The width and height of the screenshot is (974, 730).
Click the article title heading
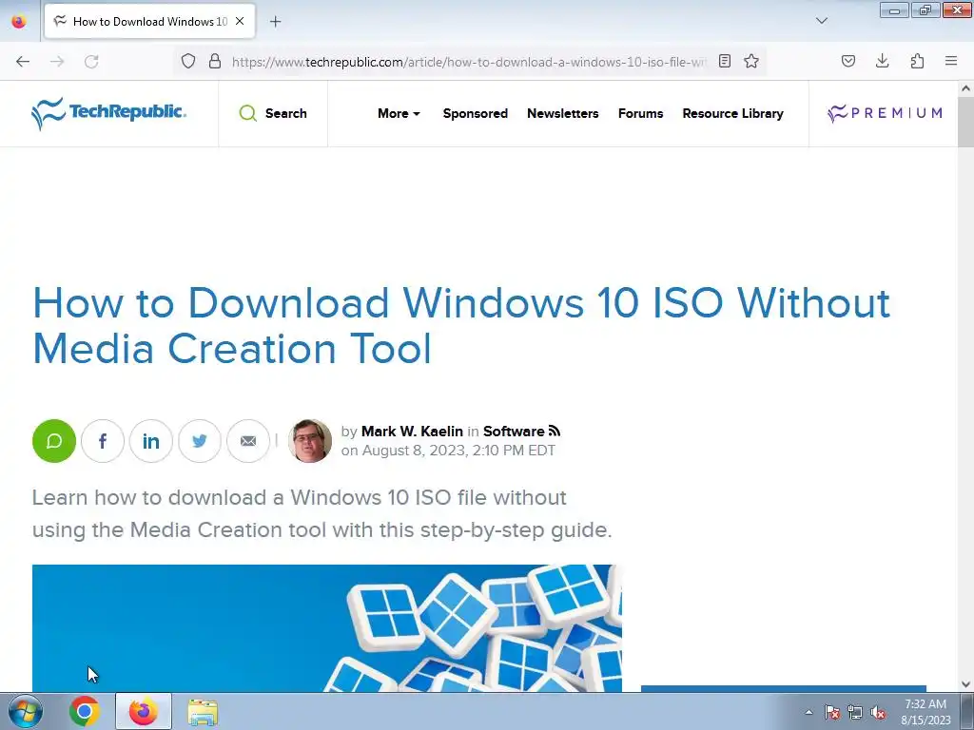point(461,325)
